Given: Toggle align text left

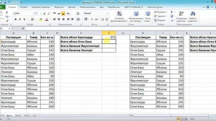Looking at the screenshot, I should (55, 19).
